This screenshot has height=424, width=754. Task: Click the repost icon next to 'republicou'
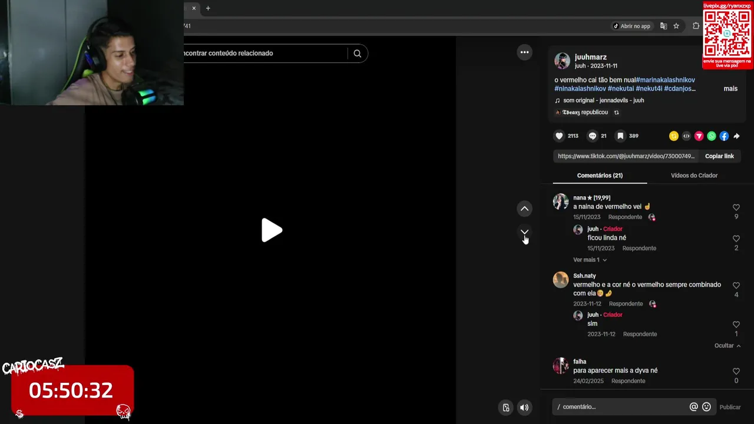pyautogui.click(x=616, y=112)
